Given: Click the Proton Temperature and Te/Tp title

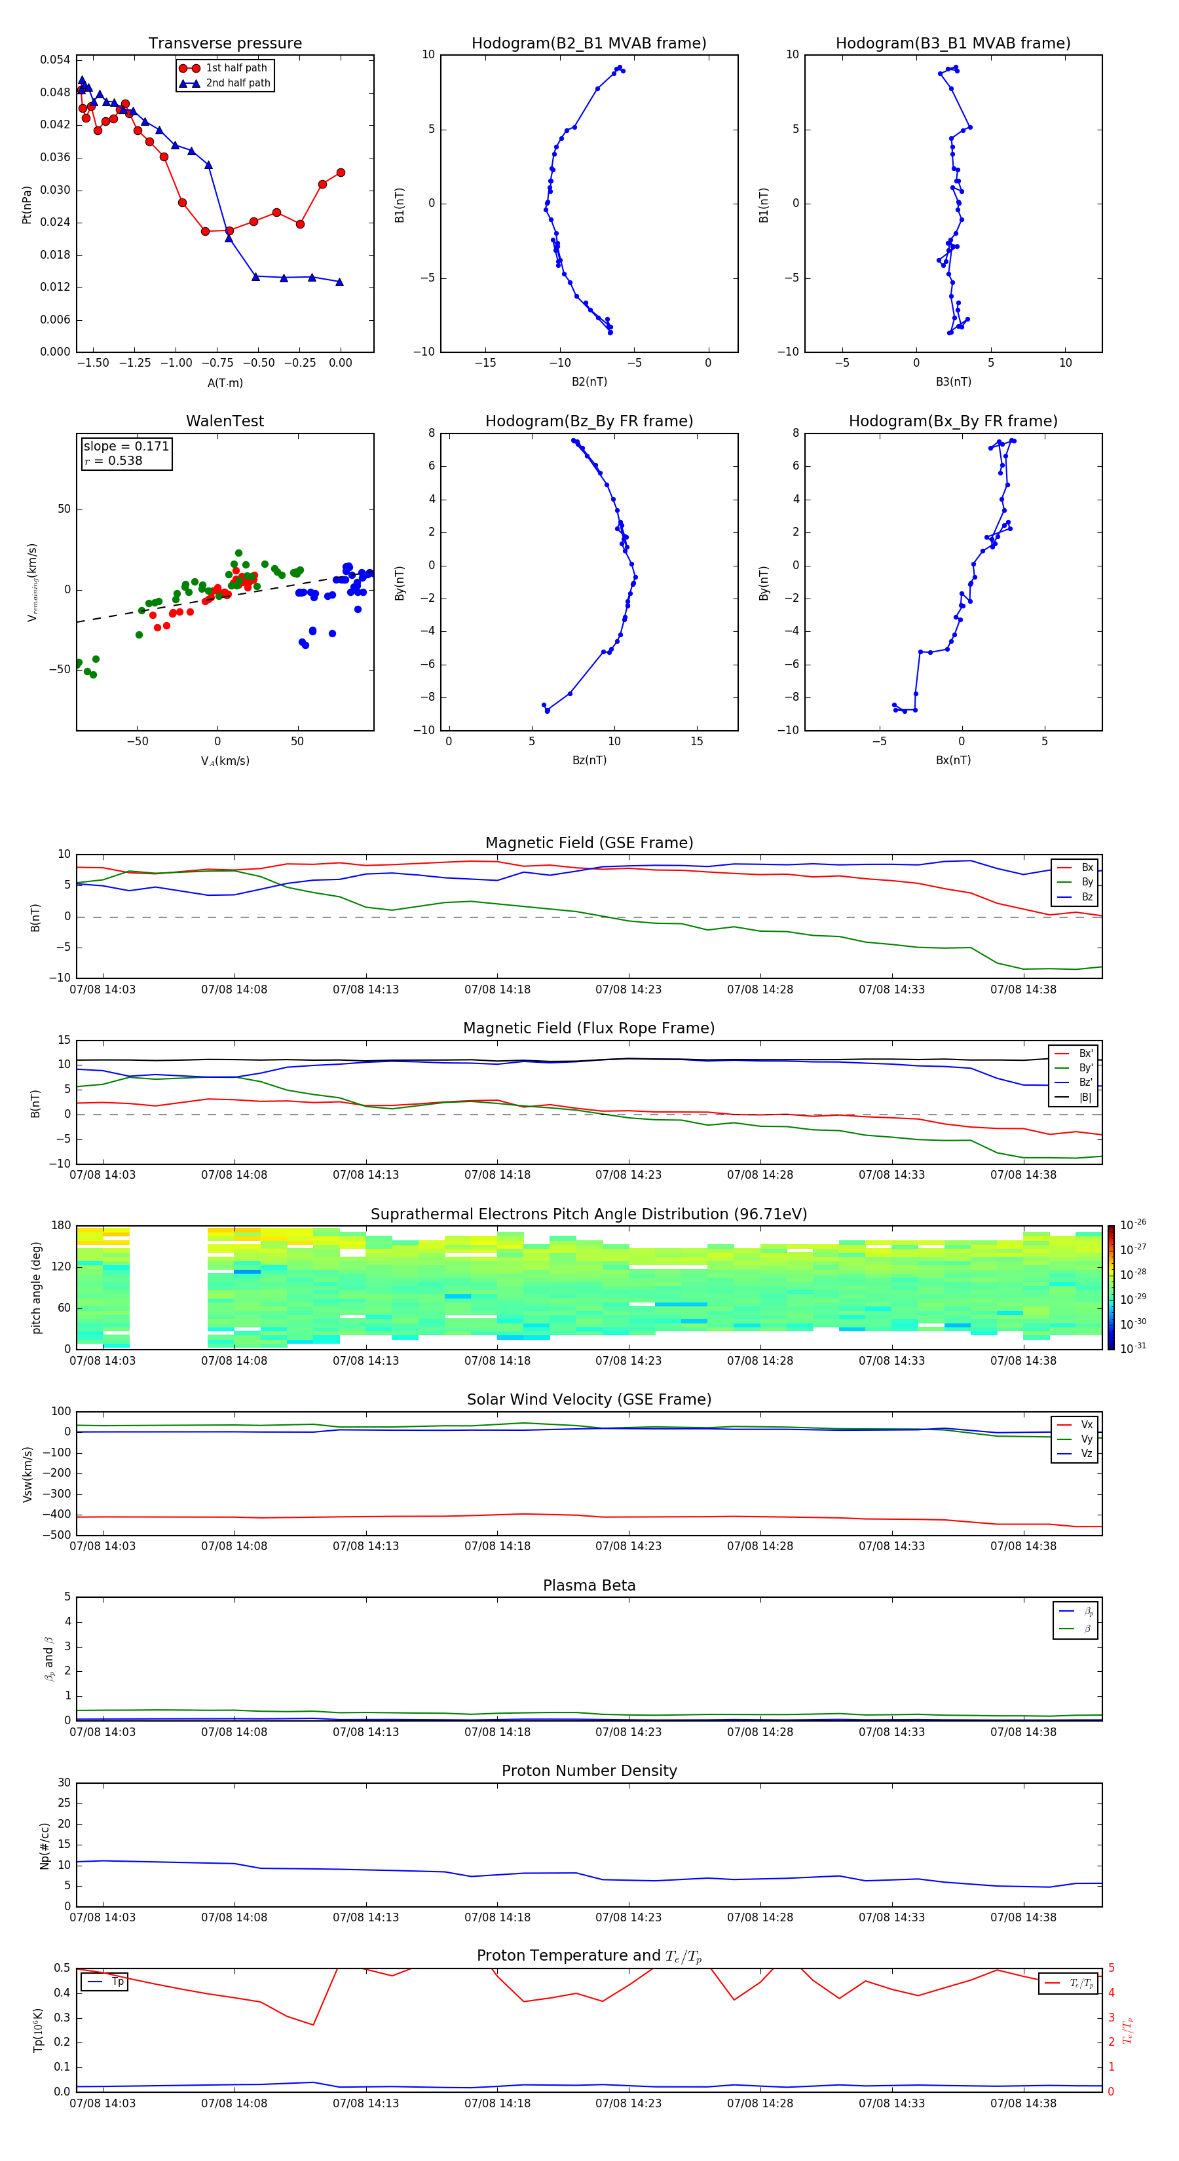Looking at the screenshot, I should click(589, 1956).
